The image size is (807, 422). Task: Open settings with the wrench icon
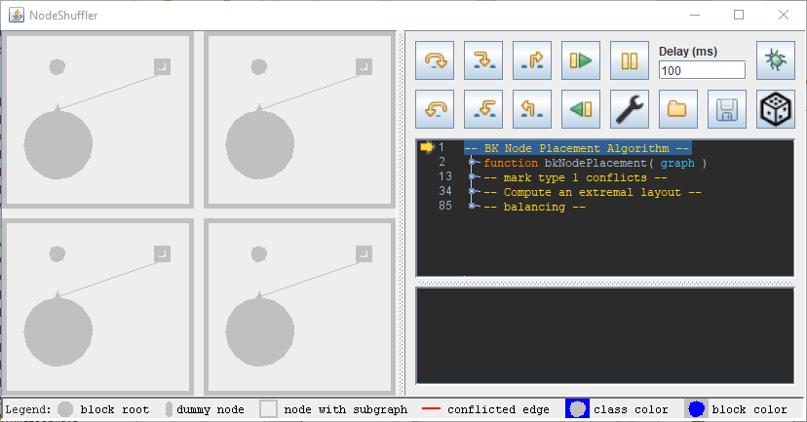click(630, 109)
